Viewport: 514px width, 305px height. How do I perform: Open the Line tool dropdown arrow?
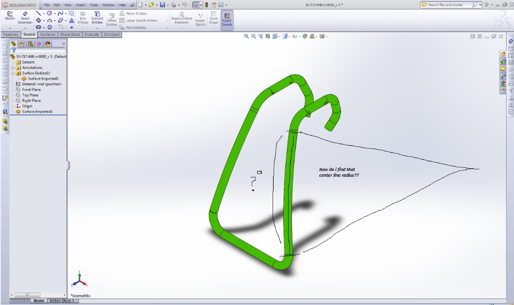pos(43,13)
